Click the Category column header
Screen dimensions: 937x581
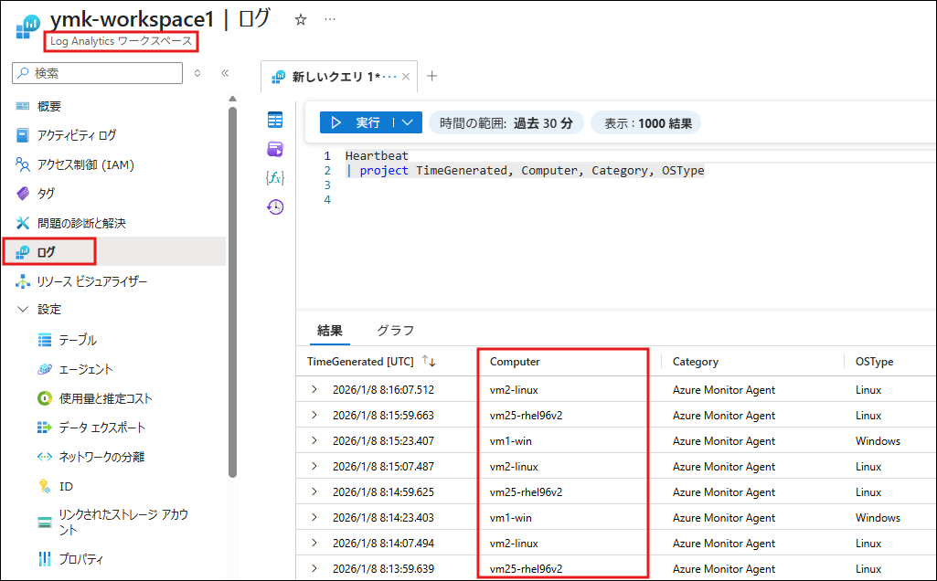coord(696,361)
